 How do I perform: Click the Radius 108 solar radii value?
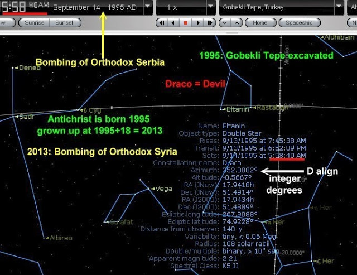tap(246, 244)
